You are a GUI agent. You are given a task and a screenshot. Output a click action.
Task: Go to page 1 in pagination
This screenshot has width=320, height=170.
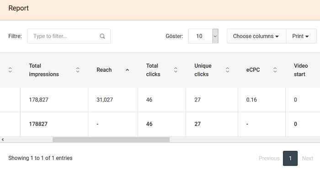290,158
